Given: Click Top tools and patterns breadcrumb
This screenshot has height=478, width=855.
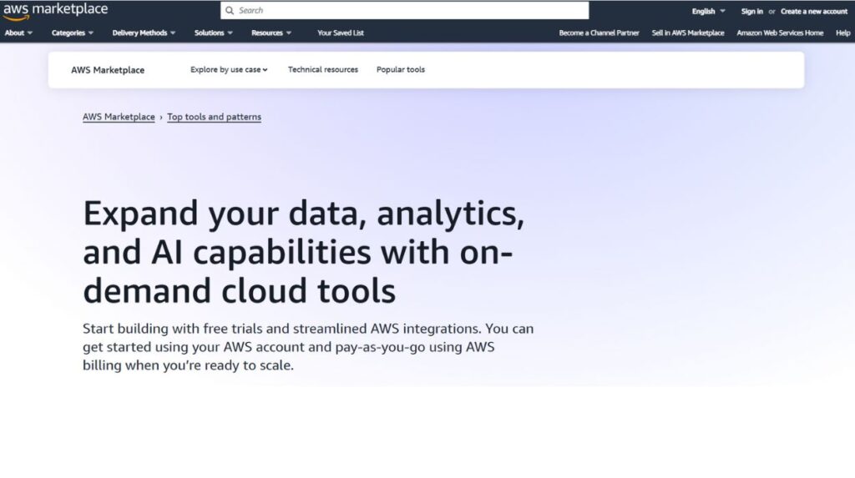Looking at the screenshot, I should 215,117.
